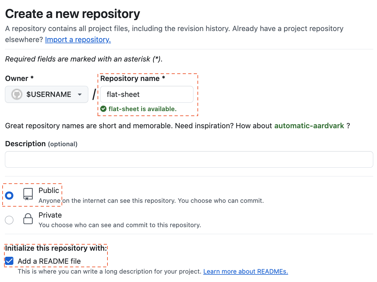Click the Create a new repository heading
This screenshot has width=377, height=282.
tap(72, 14)
